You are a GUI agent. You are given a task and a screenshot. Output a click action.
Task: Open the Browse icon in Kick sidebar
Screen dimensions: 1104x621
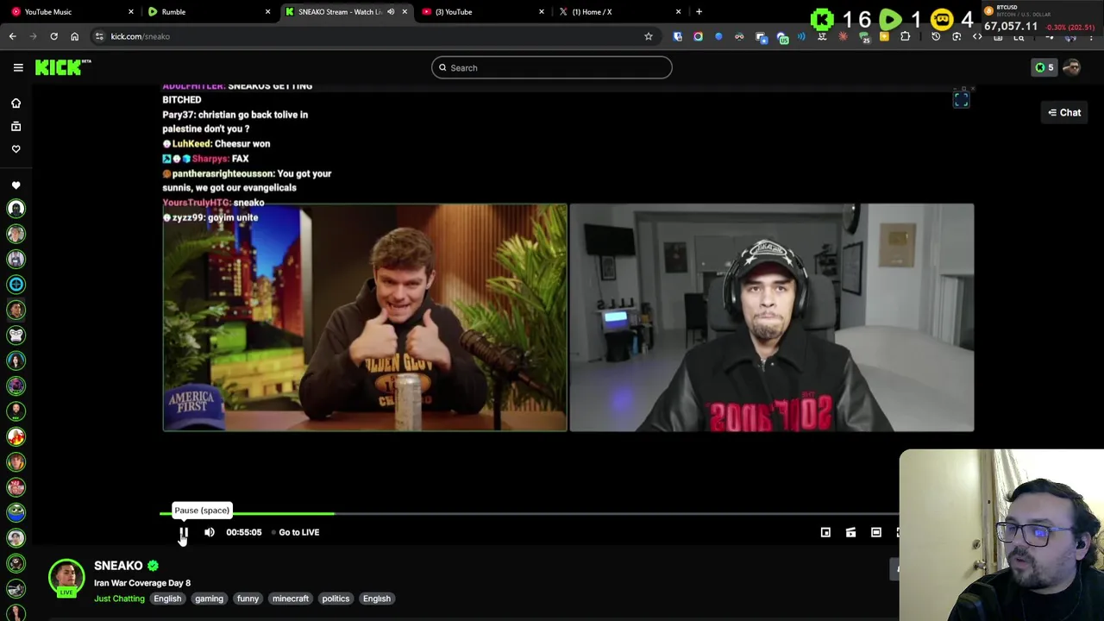[x=16, y=126]
